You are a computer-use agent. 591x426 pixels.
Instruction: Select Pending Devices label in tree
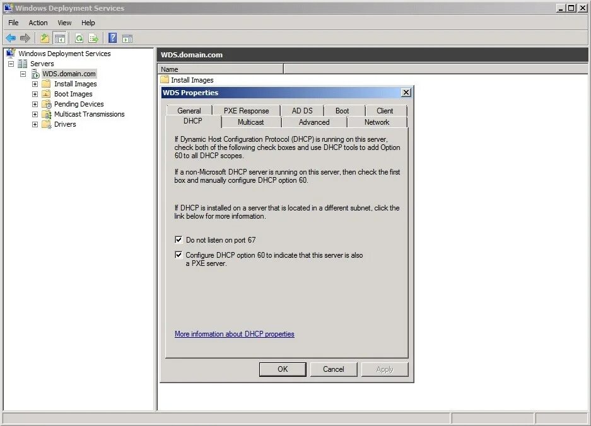click(x=79, y=104)
